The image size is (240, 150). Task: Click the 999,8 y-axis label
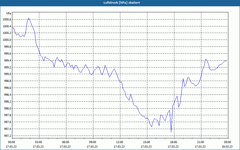click(8, 47)
